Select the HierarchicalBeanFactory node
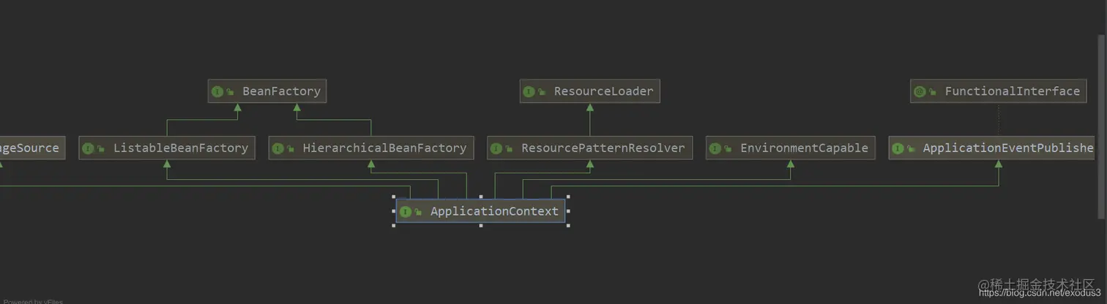 [x=370, y=148]
